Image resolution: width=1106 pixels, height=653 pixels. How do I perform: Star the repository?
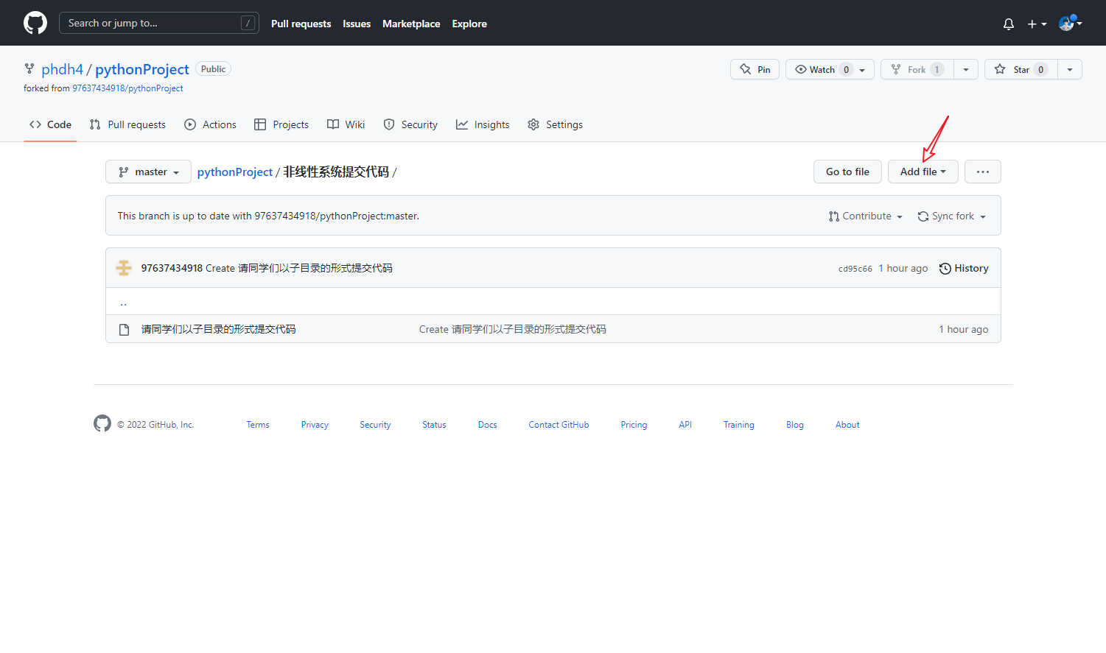pyautogui.click(x=1021, y=69)
